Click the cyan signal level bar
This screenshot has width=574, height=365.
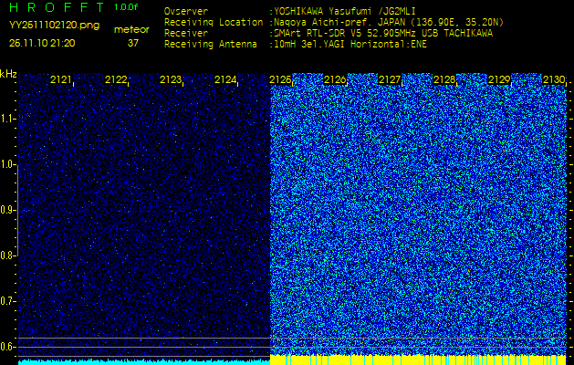(144, 362)
